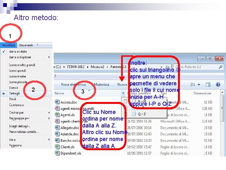Toggle Barra di stato option
Screen dimensions: 226x170
coord(18,51)
